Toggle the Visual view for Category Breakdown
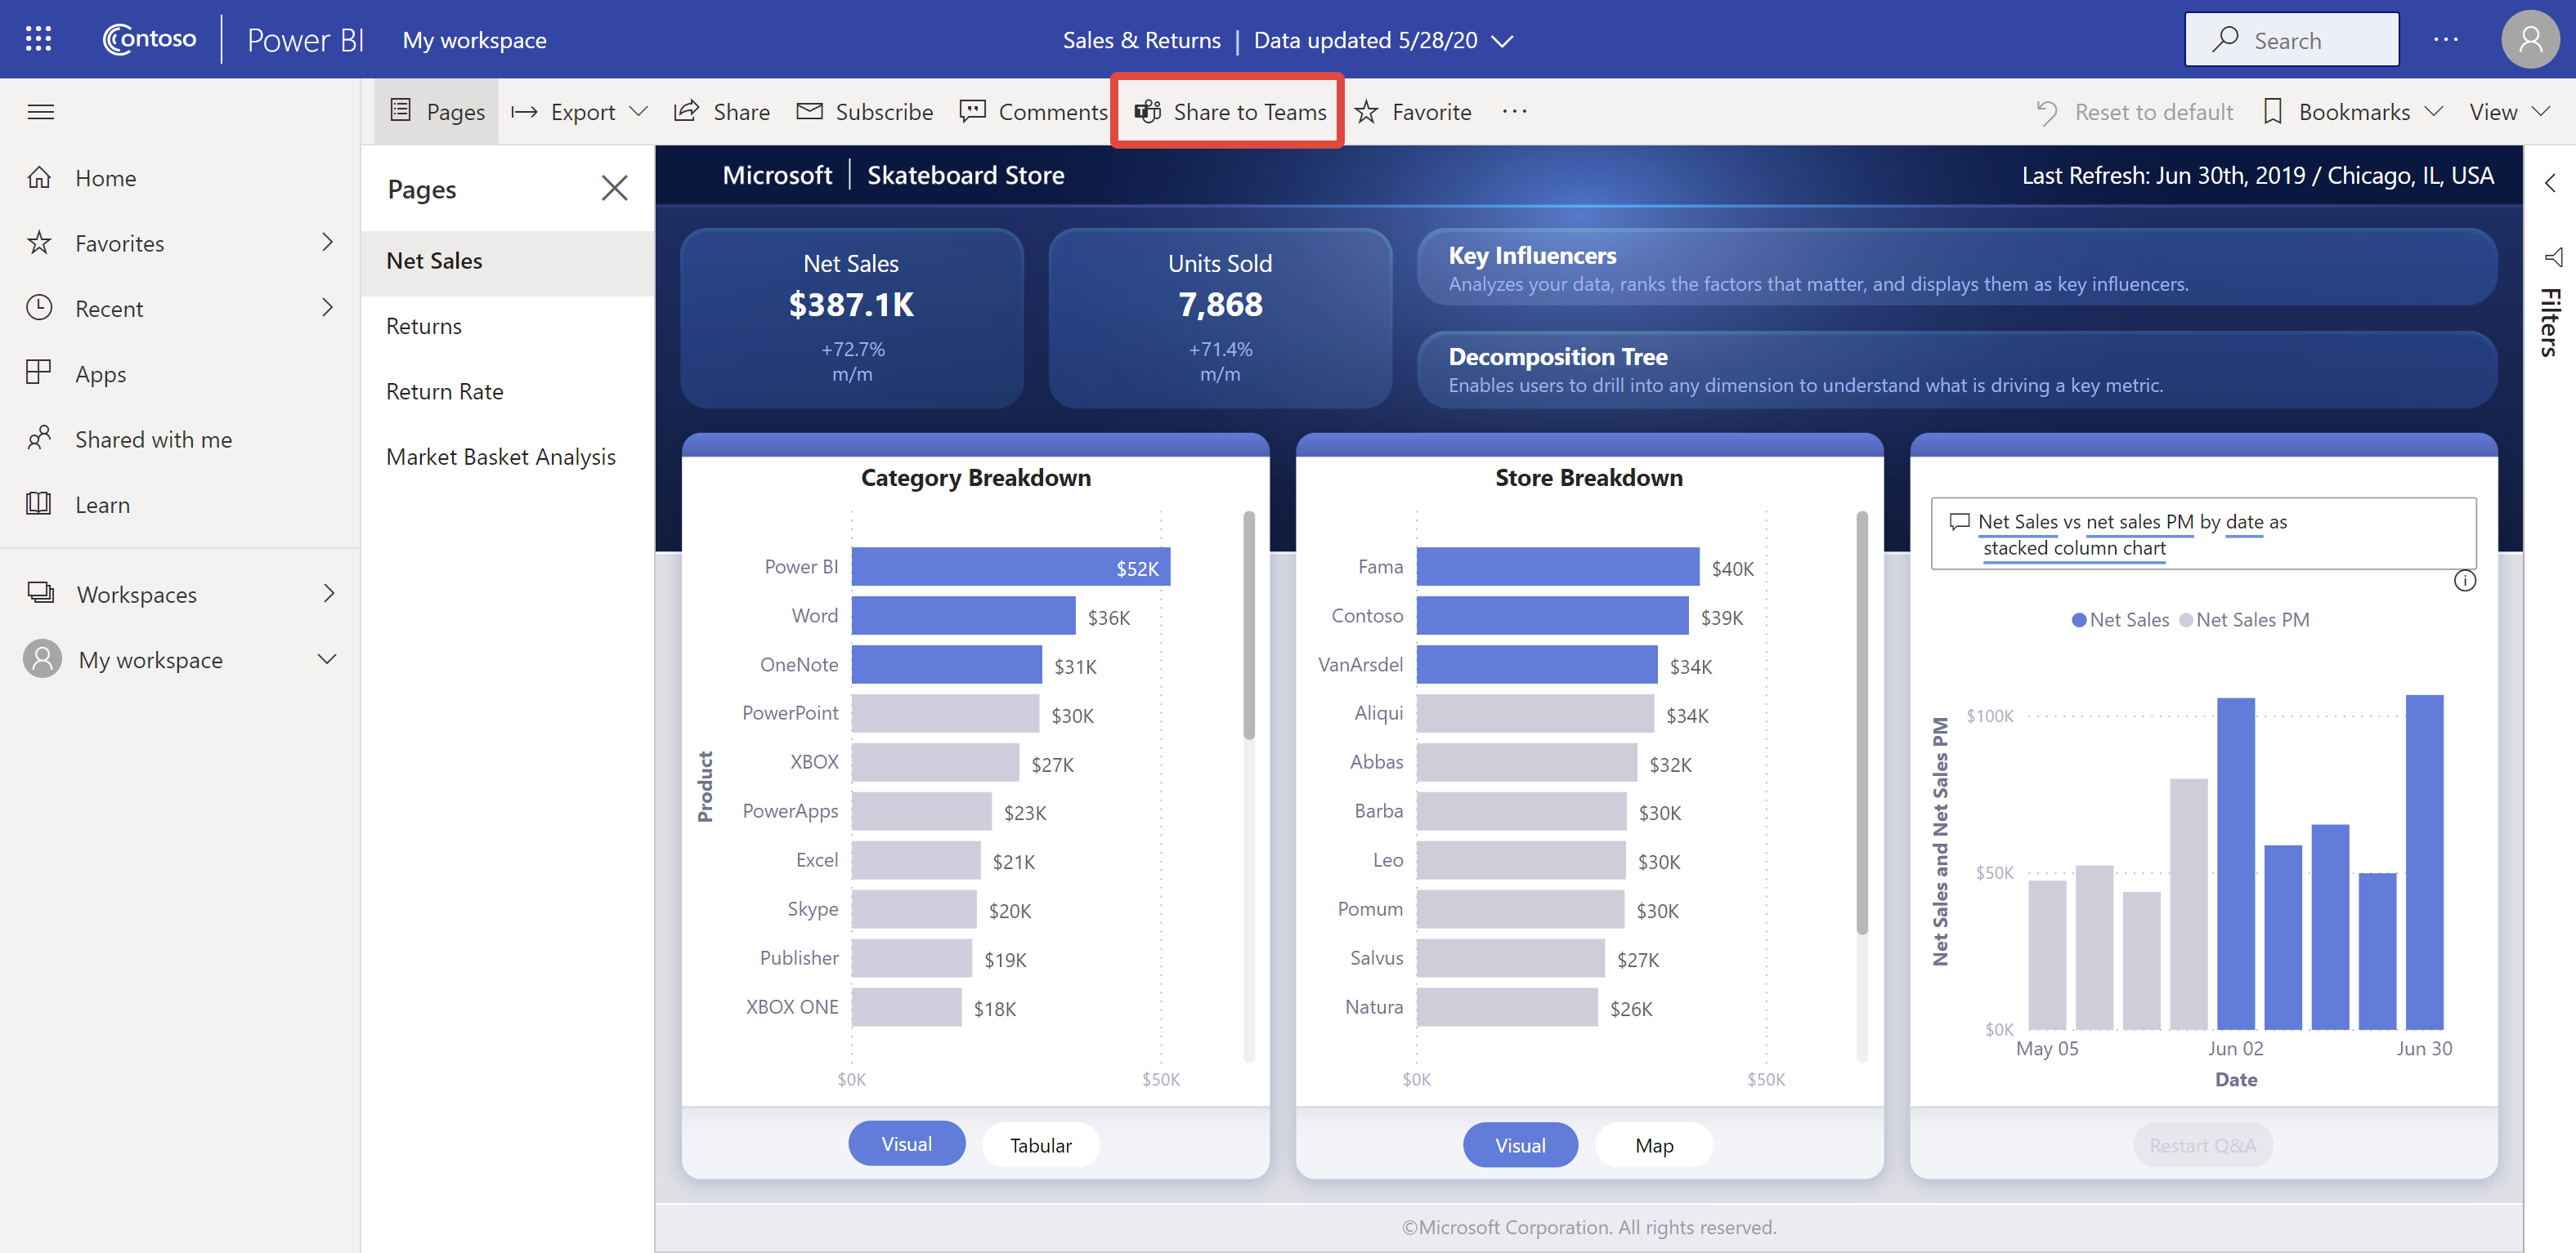2576x1253 pixels. coord(907,1144)
